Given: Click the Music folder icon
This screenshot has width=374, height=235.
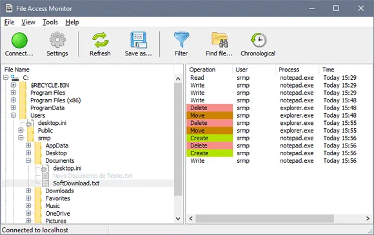Looking at the screenshot, I should pyautogui.click(x=38, y=206).
